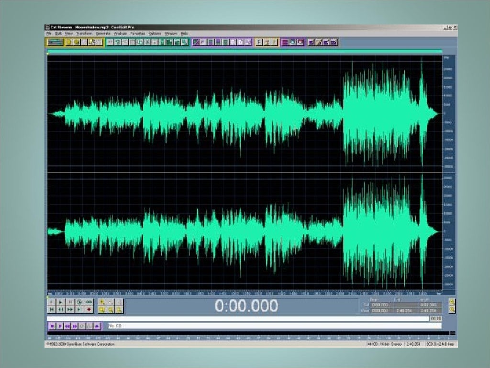Open the Edit menu
490x368 pixels.
[x=58, y=34]
